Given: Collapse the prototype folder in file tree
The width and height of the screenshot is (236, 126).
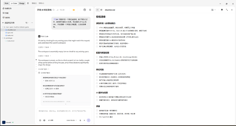Looking at the screenshot, I should 3,38.
